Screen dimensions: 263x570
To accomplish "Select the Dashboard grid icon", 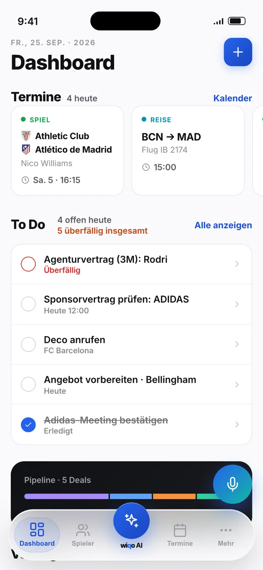I will [37, 529].
